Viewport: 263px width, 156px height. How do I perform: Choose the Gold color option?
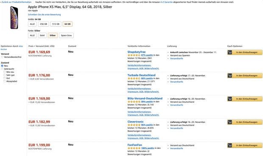(x=42, y=35)
